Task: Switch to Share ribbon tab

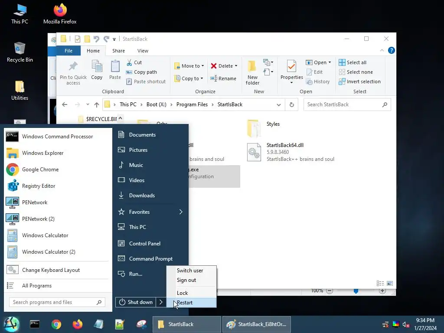Action: [118, 51]
